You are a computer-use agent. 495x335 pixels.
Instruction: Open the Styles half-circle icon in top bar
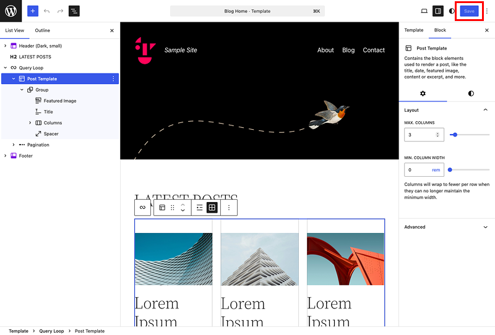[452, 11]
